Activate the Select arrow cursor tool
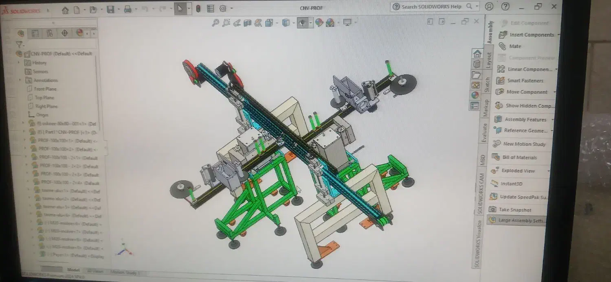The width and height of the screenshot is (611, 282). click(x=180, y=9)
